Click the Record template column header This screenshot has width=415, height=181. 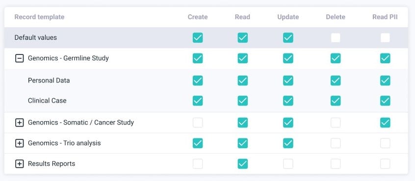click(39, 17)
